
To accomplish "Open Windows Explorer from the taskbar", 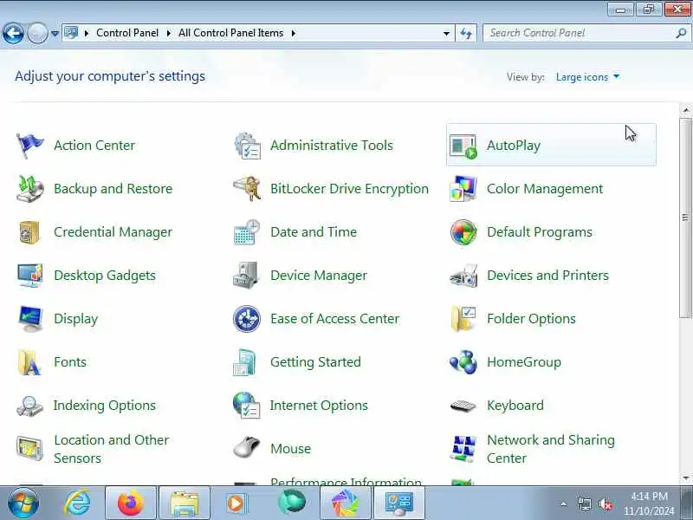I will [x=185, y=504].
